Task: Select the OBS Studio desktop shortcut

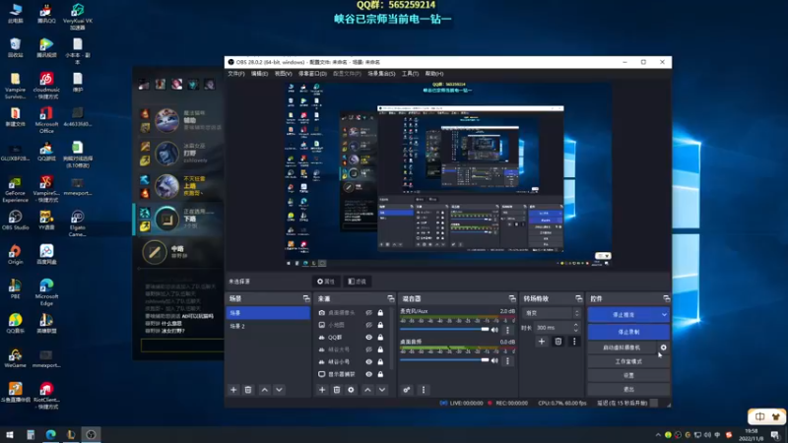Action: pos(15,221)
